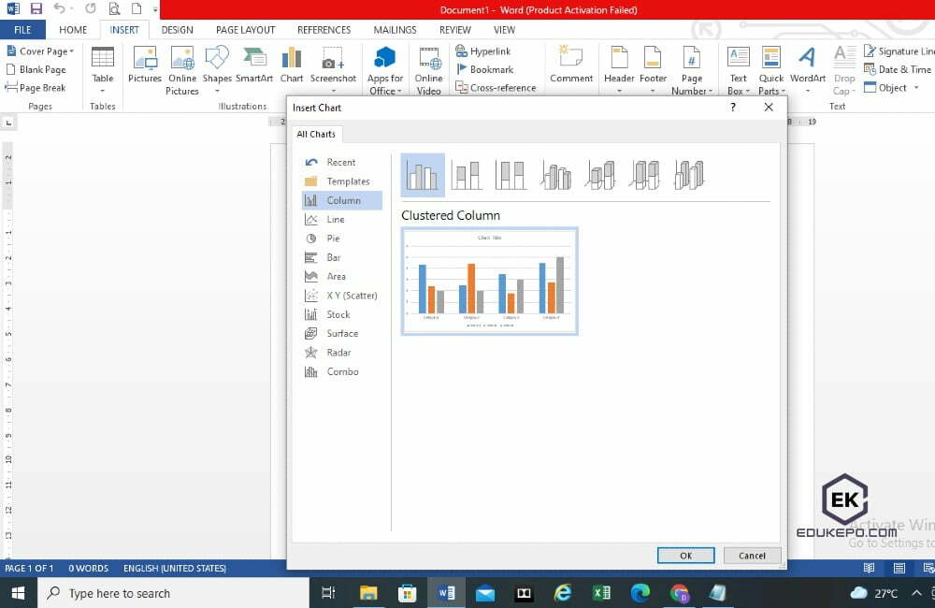Select the Stacked Column chart subtype
This screenshot has width=935, height=608.
tap(467, 175)
